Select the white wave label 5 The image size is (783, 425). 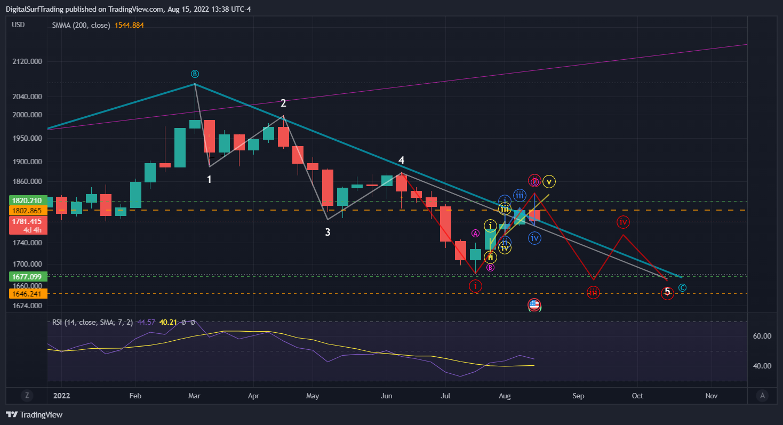click(667, 292)
